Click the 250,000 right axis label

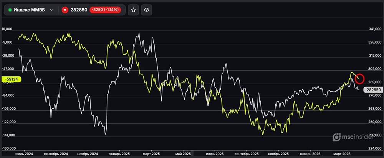pos(375,122)
